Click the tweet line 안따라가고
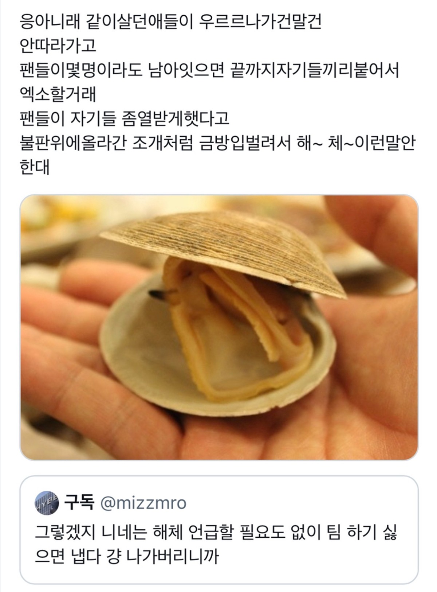Viewport: 437px width, 592px height. coord(58,47)
